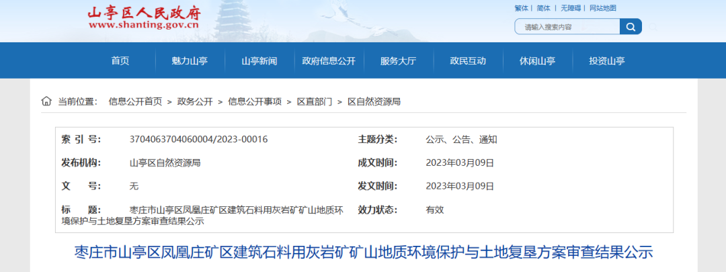The image size is (726, 272).
Task: Click the home icon beside 当前位置
Action: click(x=46, y=101)
